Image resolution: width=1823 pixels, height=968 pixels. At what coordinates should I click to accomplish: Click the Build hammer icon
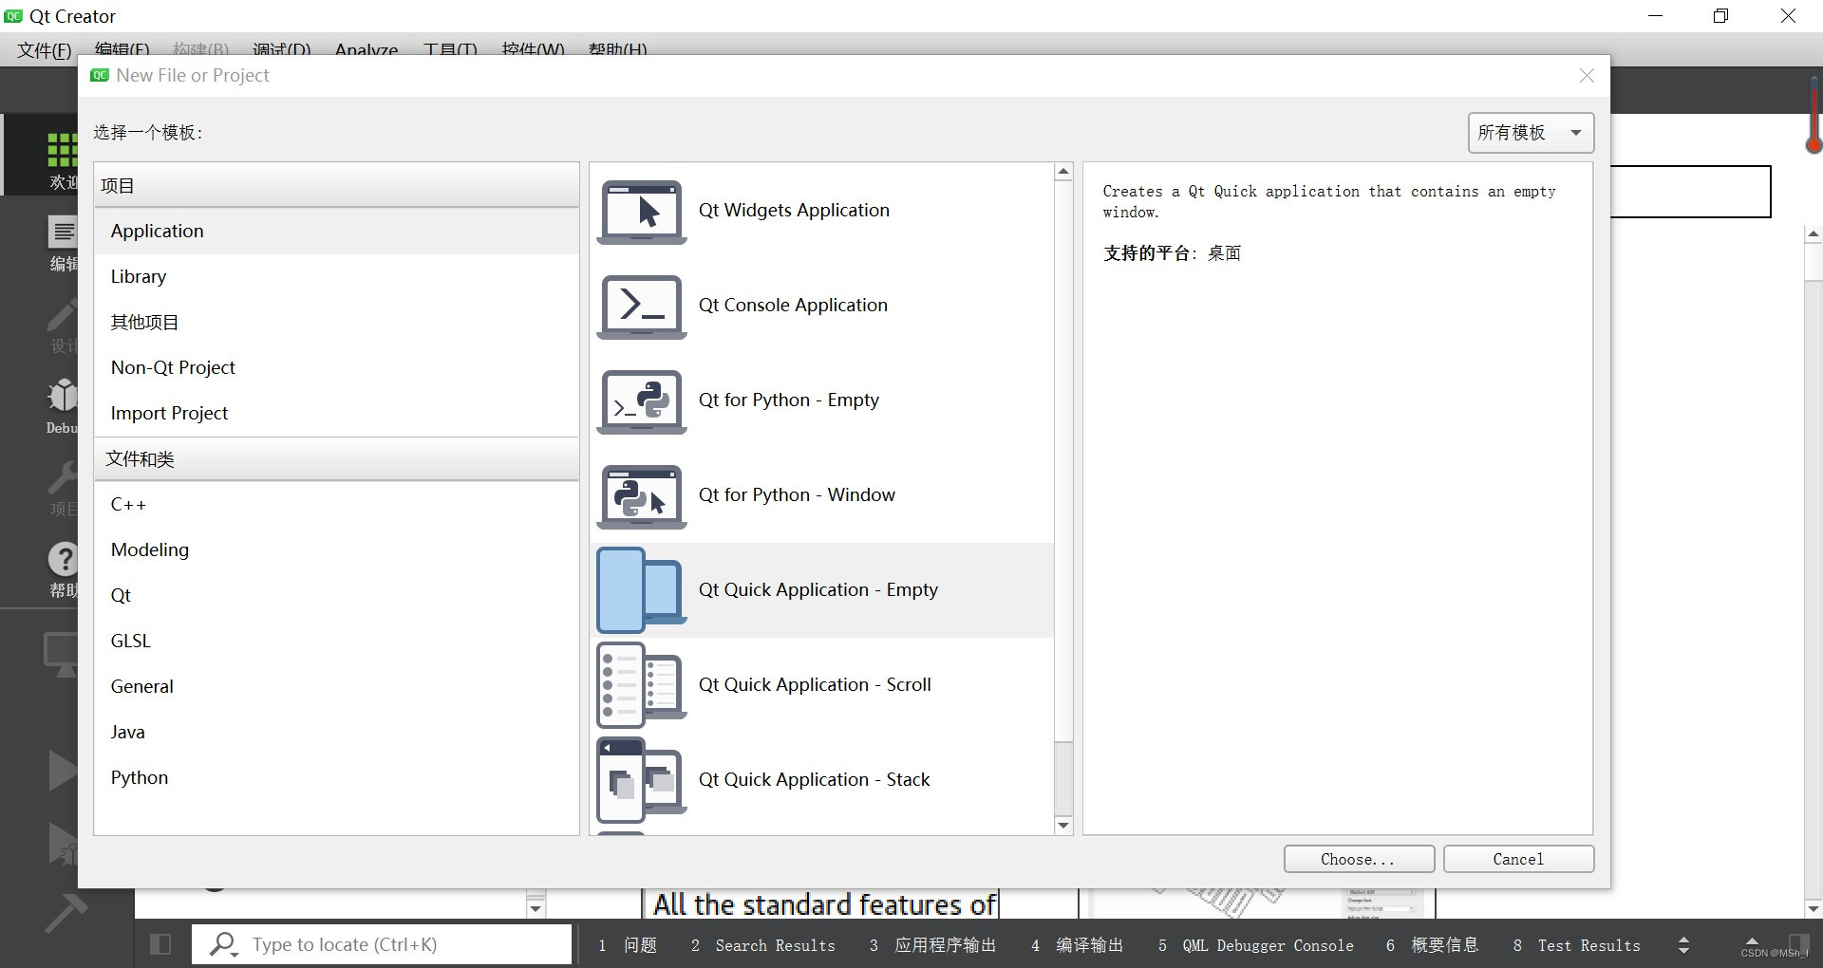pos(65,913)
